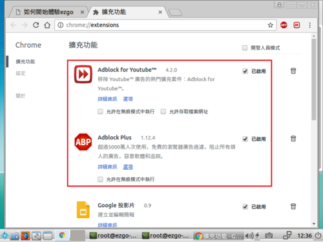Click the power shutdown icon in tray
The height and width of the screenshot is (242, 323).
click(318, 236)
